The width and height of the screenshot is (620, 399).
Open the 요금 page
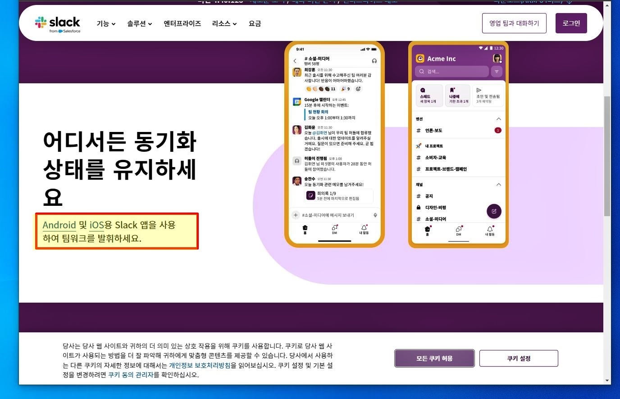255,23
